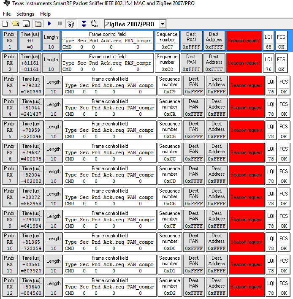
Task: Toggle the tabbed-folder toolbar button
Action: [38, 24]
